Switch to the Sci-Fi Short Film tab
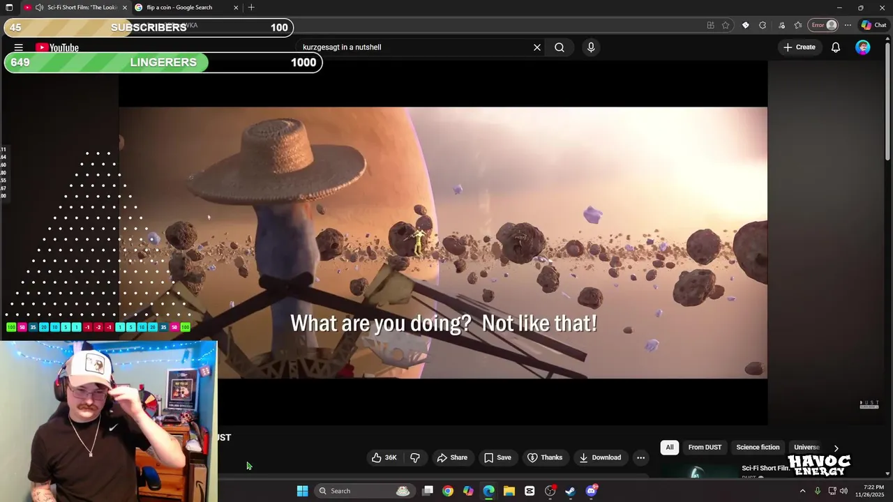The width and height of the screenshot is (893, 502). pos(75,8)
